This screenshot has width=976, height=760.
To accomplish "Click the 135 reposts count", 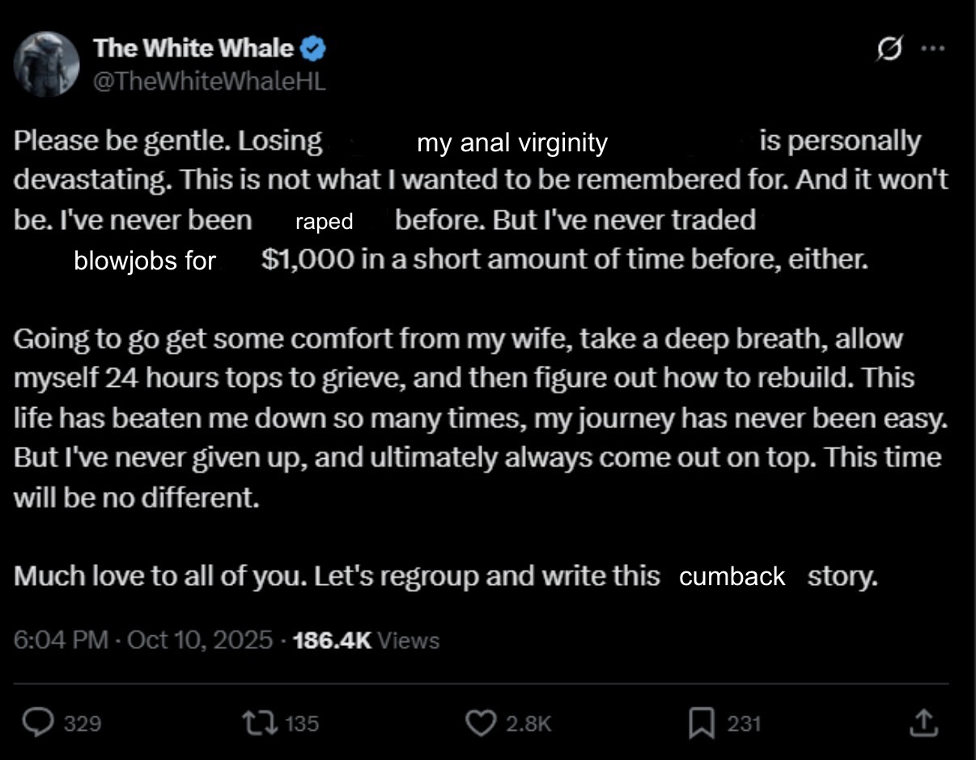I will pyautogui.click(x=302, y=724).
